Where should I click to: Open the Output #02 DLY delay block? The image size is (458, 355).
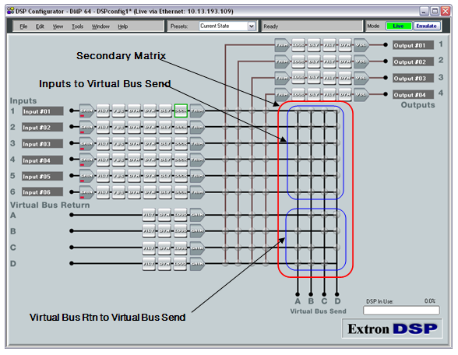pos(314,62)
